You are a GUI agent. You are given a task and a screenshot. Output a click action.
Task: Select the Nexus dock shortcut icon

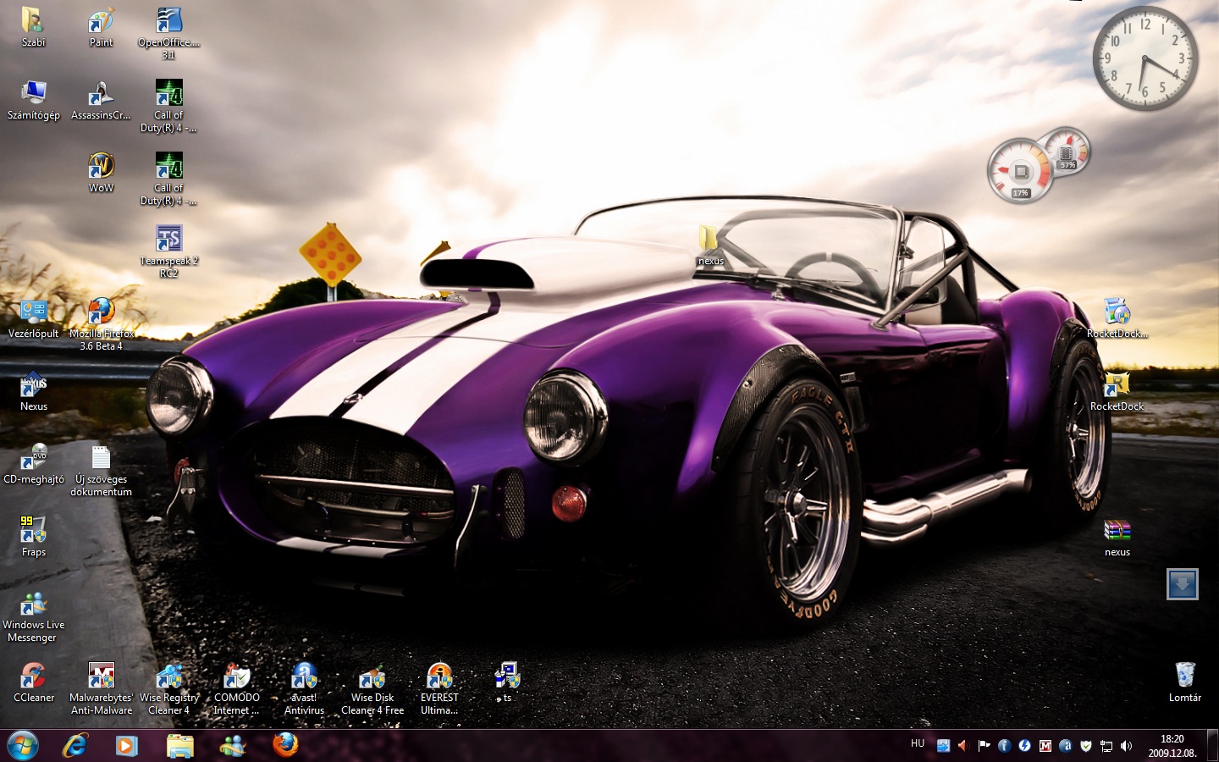coord(33,391)
